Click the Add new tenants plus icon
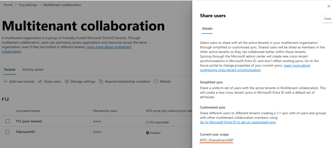 point(5,82)
